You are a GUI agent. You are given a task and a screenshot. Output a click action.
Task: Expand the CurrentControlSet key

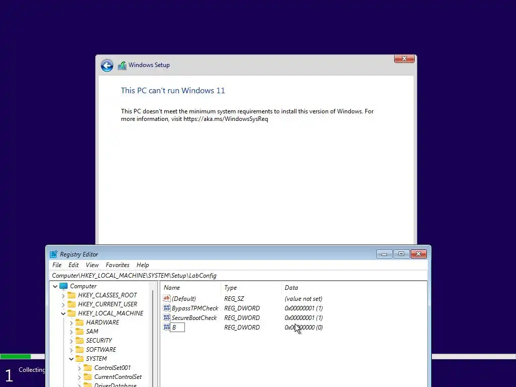[x=79, y=377]
